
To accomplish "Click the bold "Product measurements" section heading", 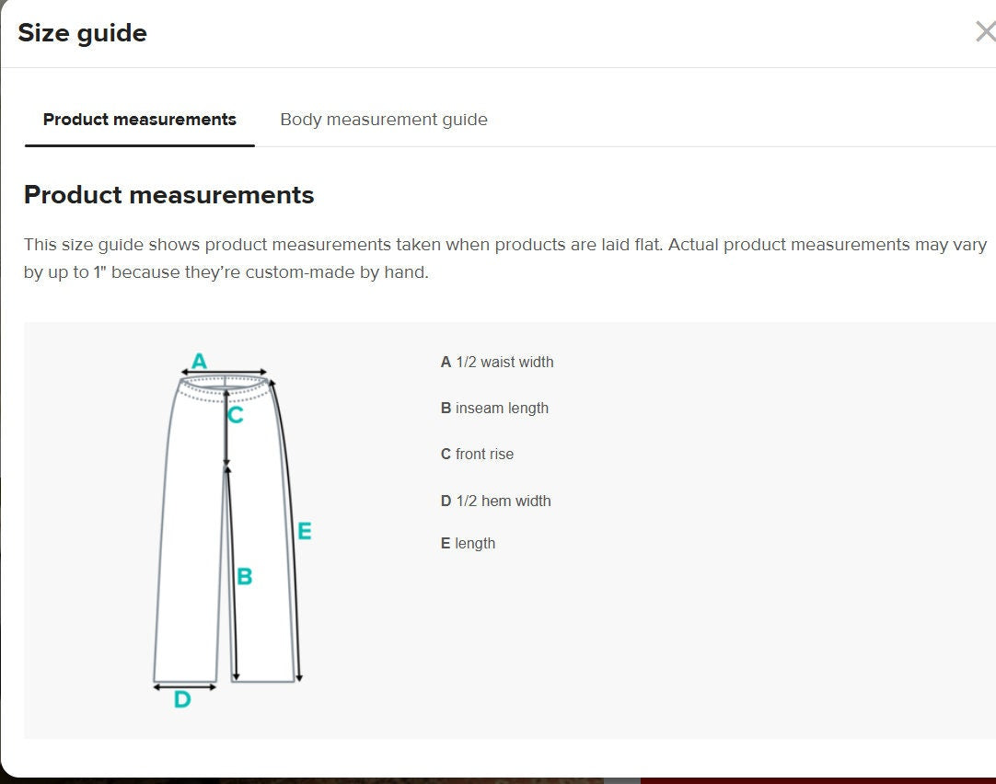I will click(x=169, y=195).
